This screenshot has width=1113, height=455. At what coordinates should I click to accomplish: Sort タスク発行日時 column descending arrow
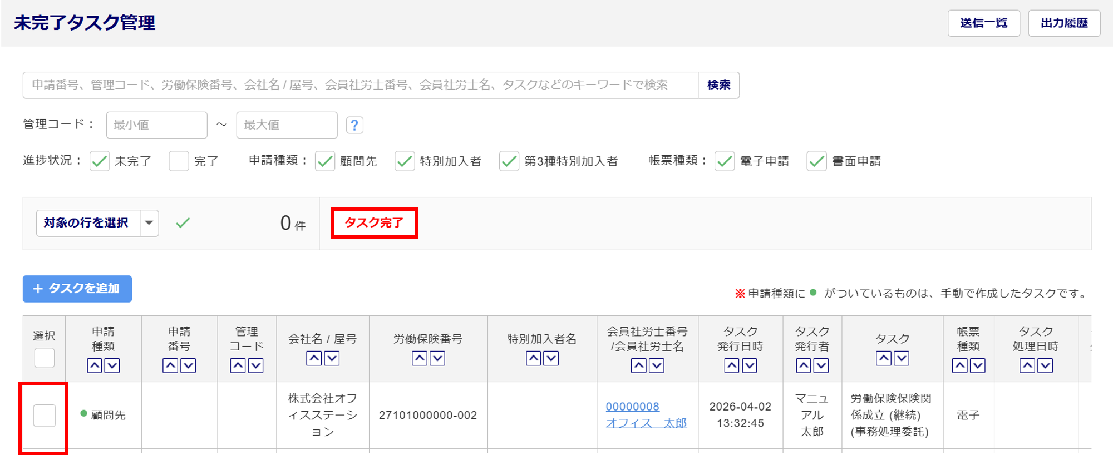point(750,365)
